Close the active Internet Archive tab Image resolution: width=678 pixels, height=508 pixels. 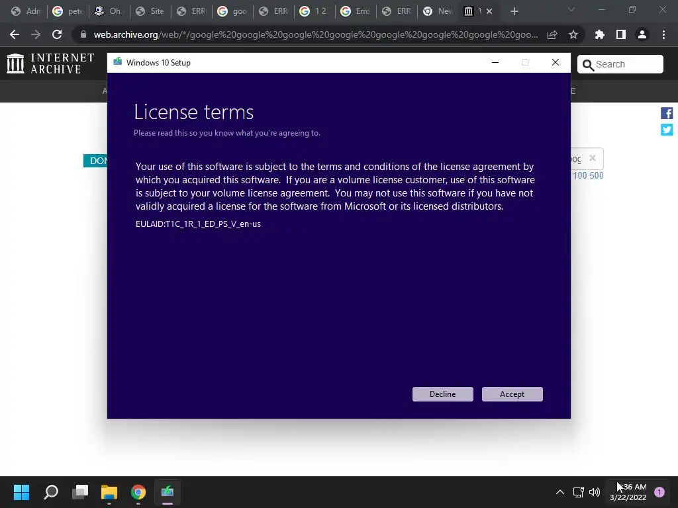pos(489,11)
